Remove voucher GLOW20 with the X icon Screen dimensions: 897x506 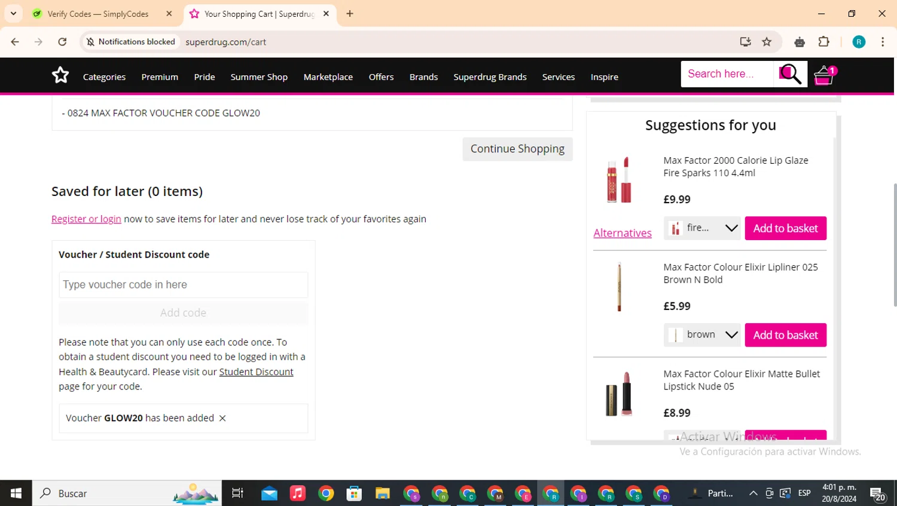pyautogui.click(x=222, y=418)
